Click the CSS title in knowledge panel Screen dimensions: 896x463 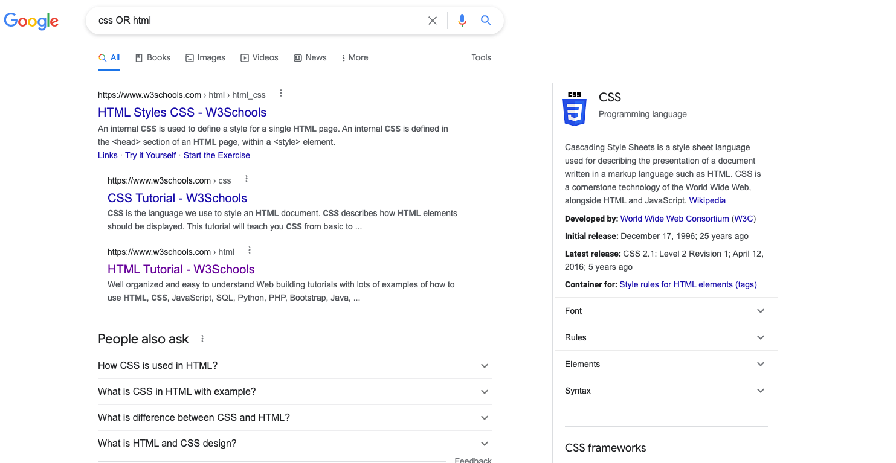click(610, 97)
